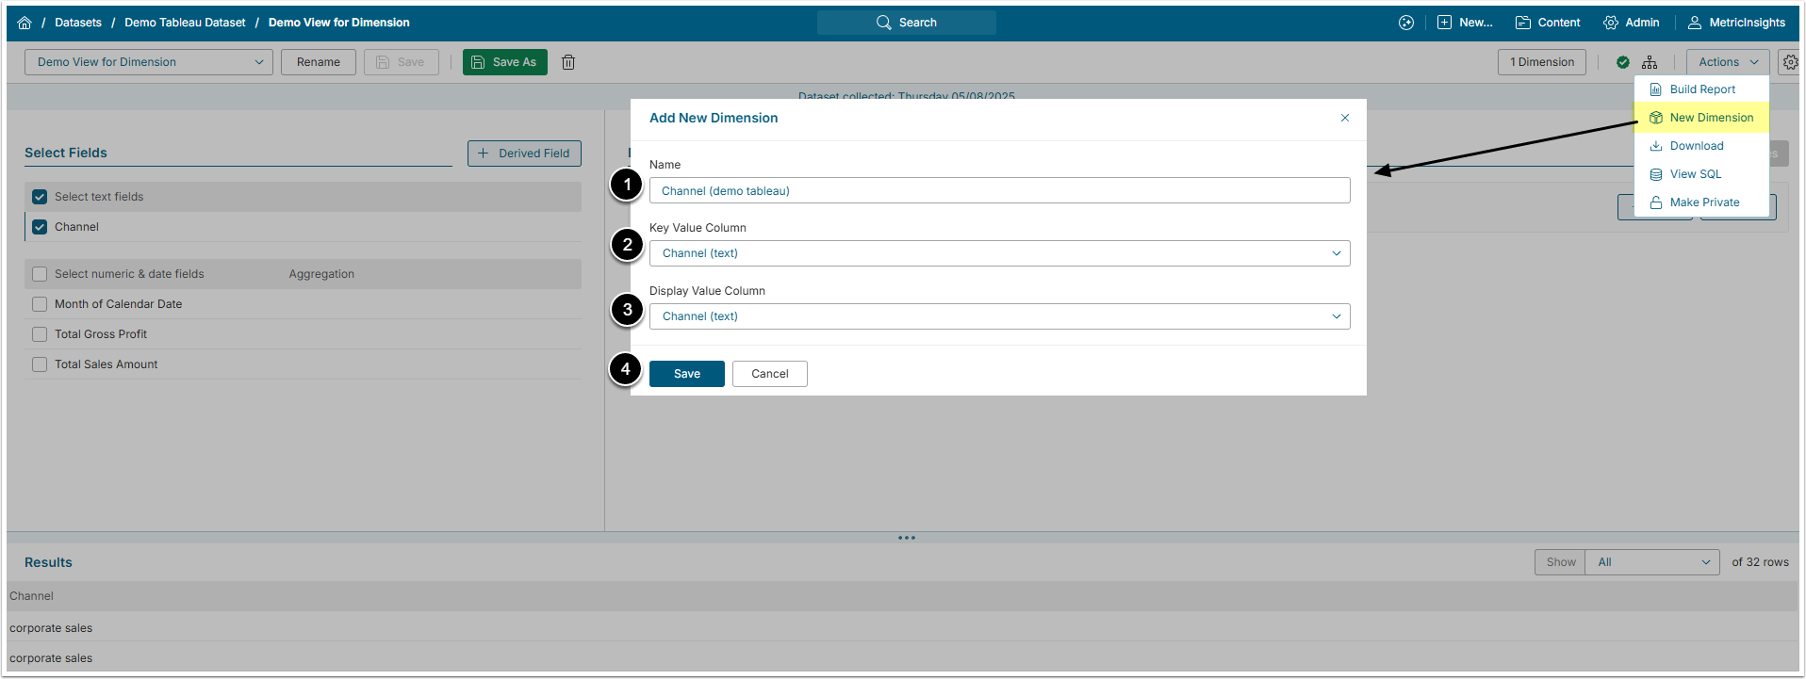
Task: Open the settings gear icon at right edge
Action: tap(1790, 62)
